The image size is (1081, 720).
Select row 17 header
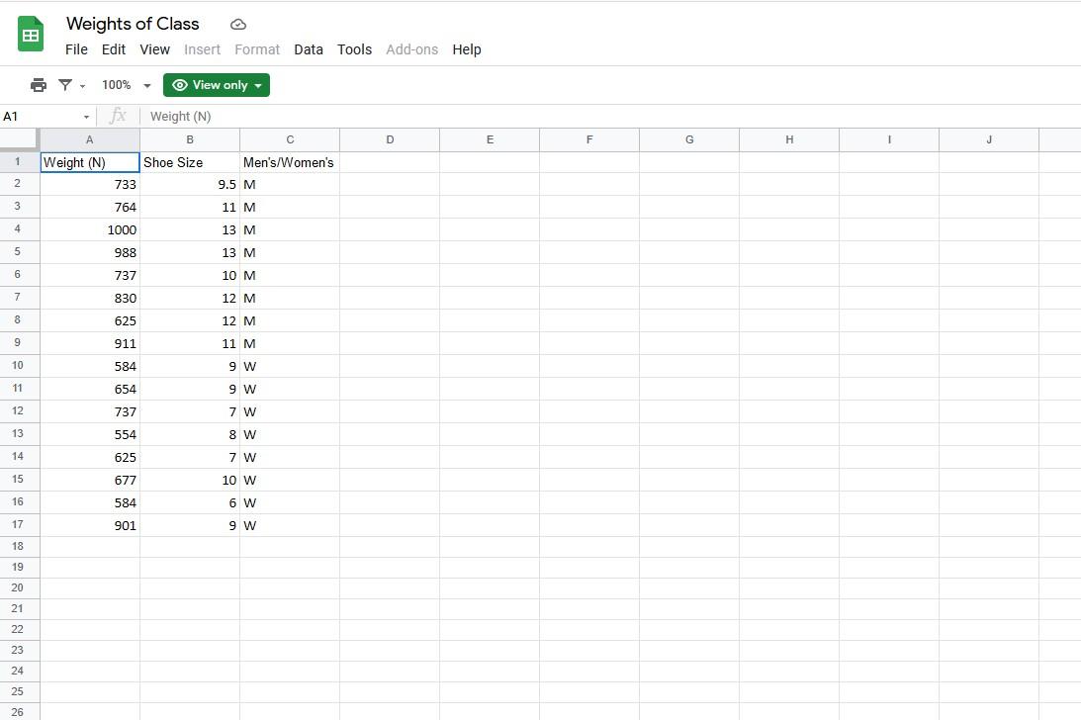tap(17, 525)
